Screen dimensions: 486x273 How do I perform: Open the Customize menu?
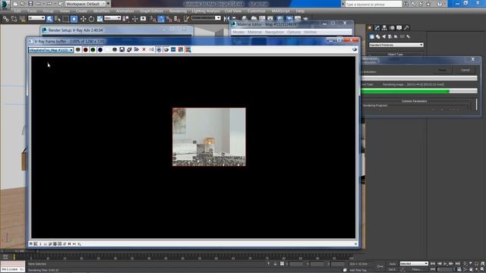click(x=257, y=11)
